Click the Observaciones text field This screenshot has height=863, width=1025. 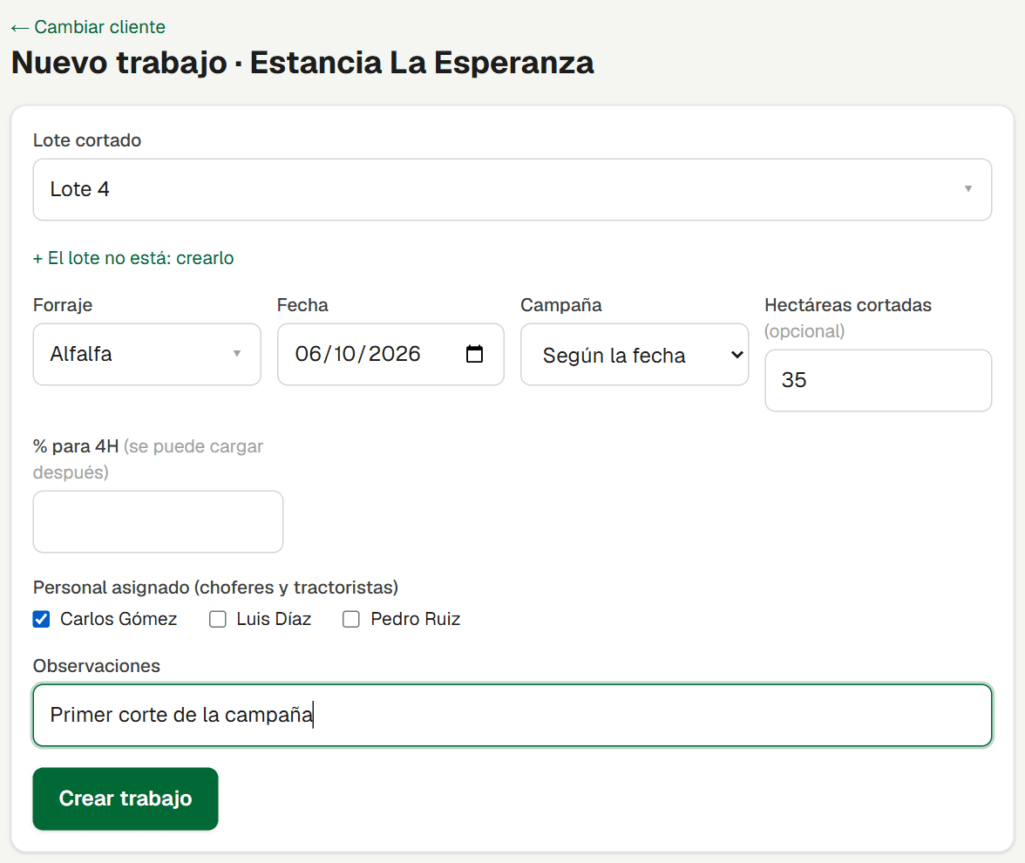512,715
